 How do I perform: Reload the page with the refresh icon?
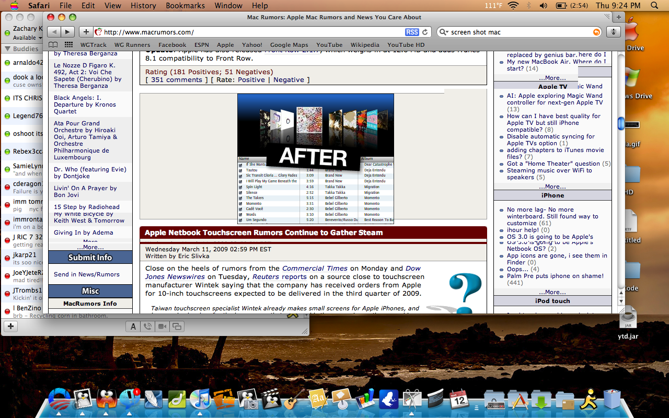tap(425, 32)
